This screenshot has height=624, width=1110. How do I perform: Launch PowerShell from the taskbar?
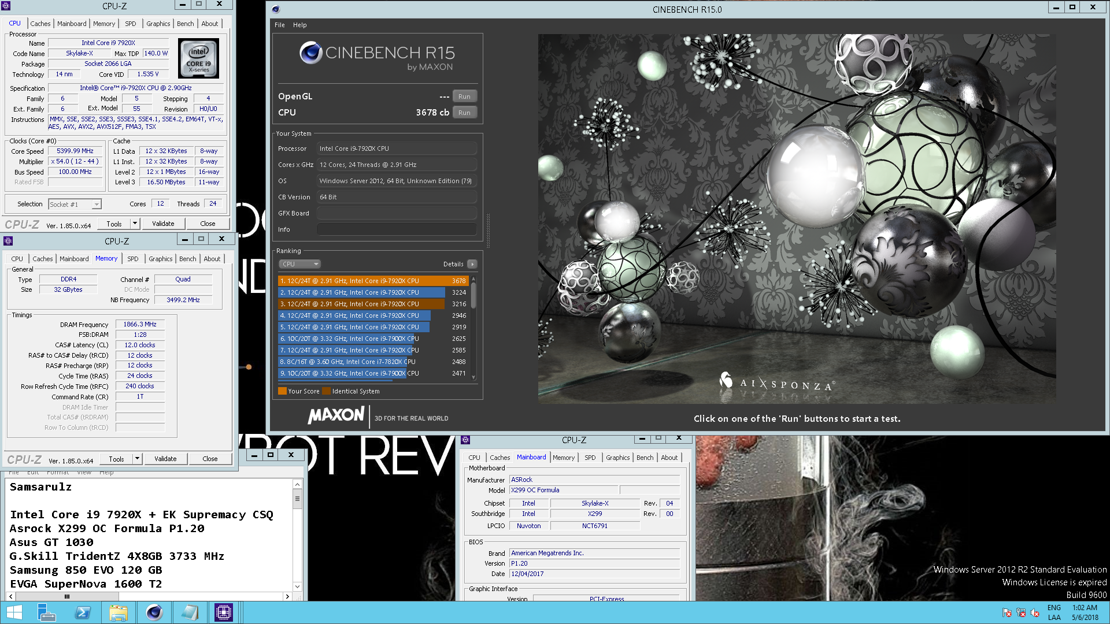[82, 612]
